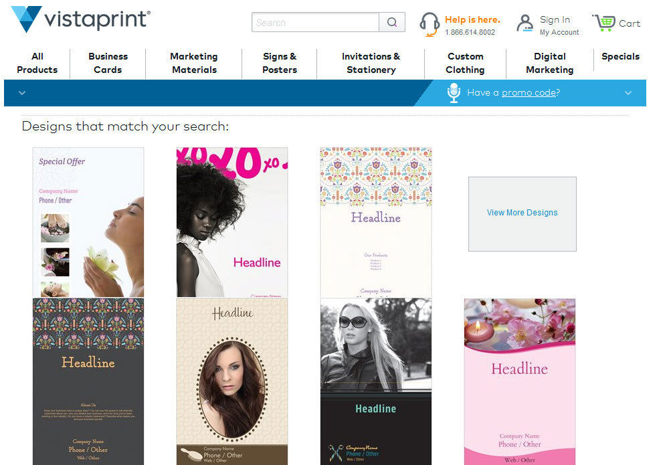Click the microphone promo icon
Viewport: 665px width, 465px height.
tap(454, 92)
